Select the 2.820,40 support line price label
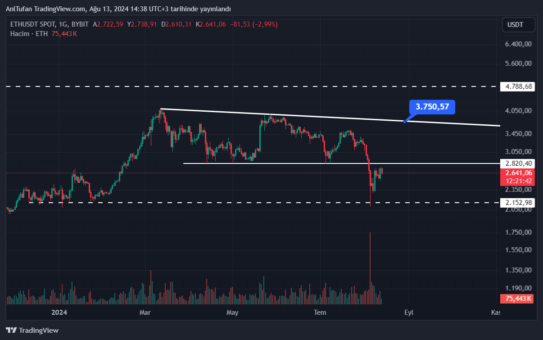The height and width of the screenshot is (340, 543). (x=519, y=163)
